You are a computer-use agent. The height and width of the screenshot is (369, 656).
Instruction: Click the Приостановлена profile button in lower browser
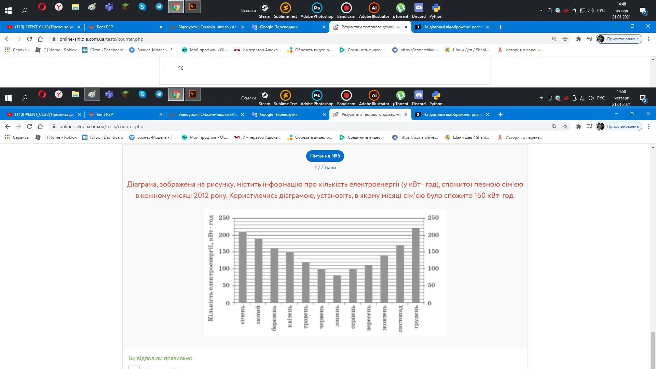coord(619,126)
